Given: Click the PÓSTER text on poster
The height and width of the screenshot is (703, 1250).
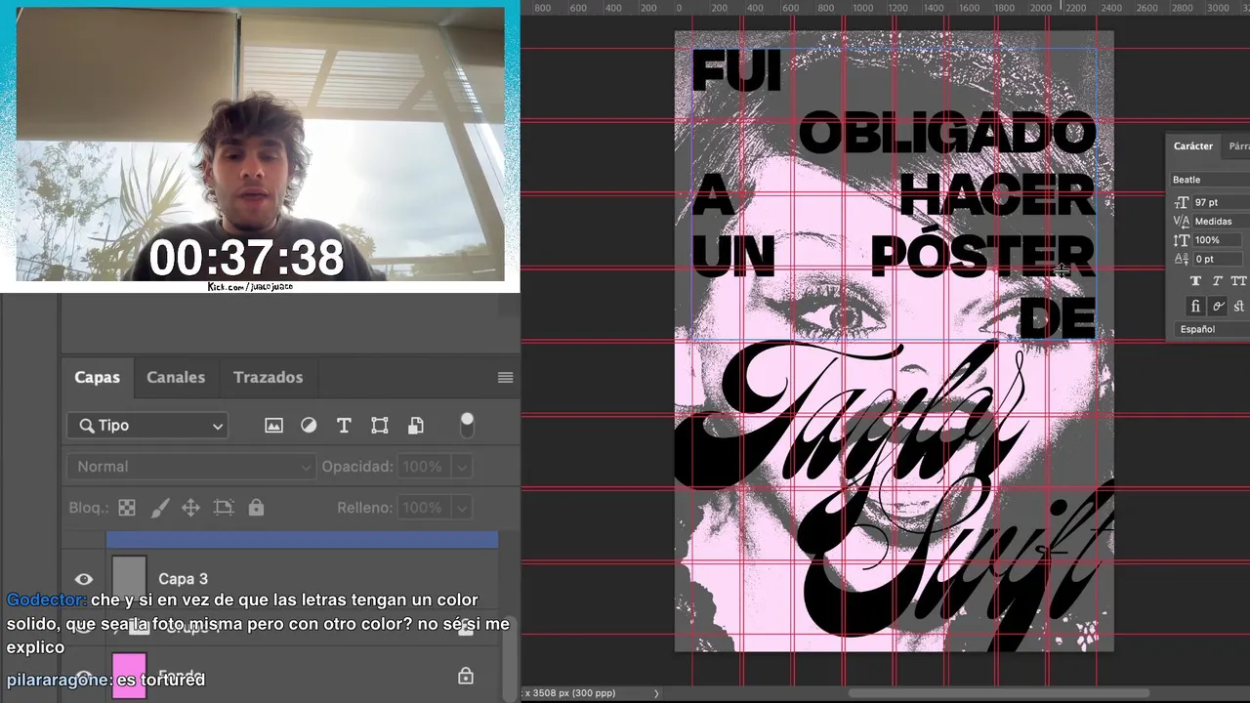Looking at the screenshot, I should pyautogui.click(x=981, y=256).
